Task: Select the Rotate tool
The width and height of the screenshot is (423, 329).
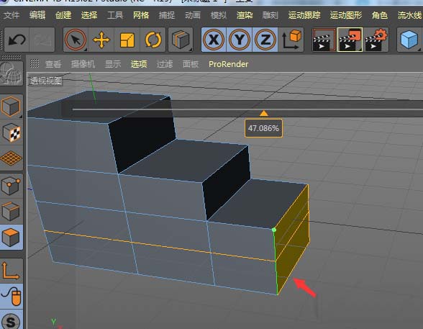Action: 153,40
